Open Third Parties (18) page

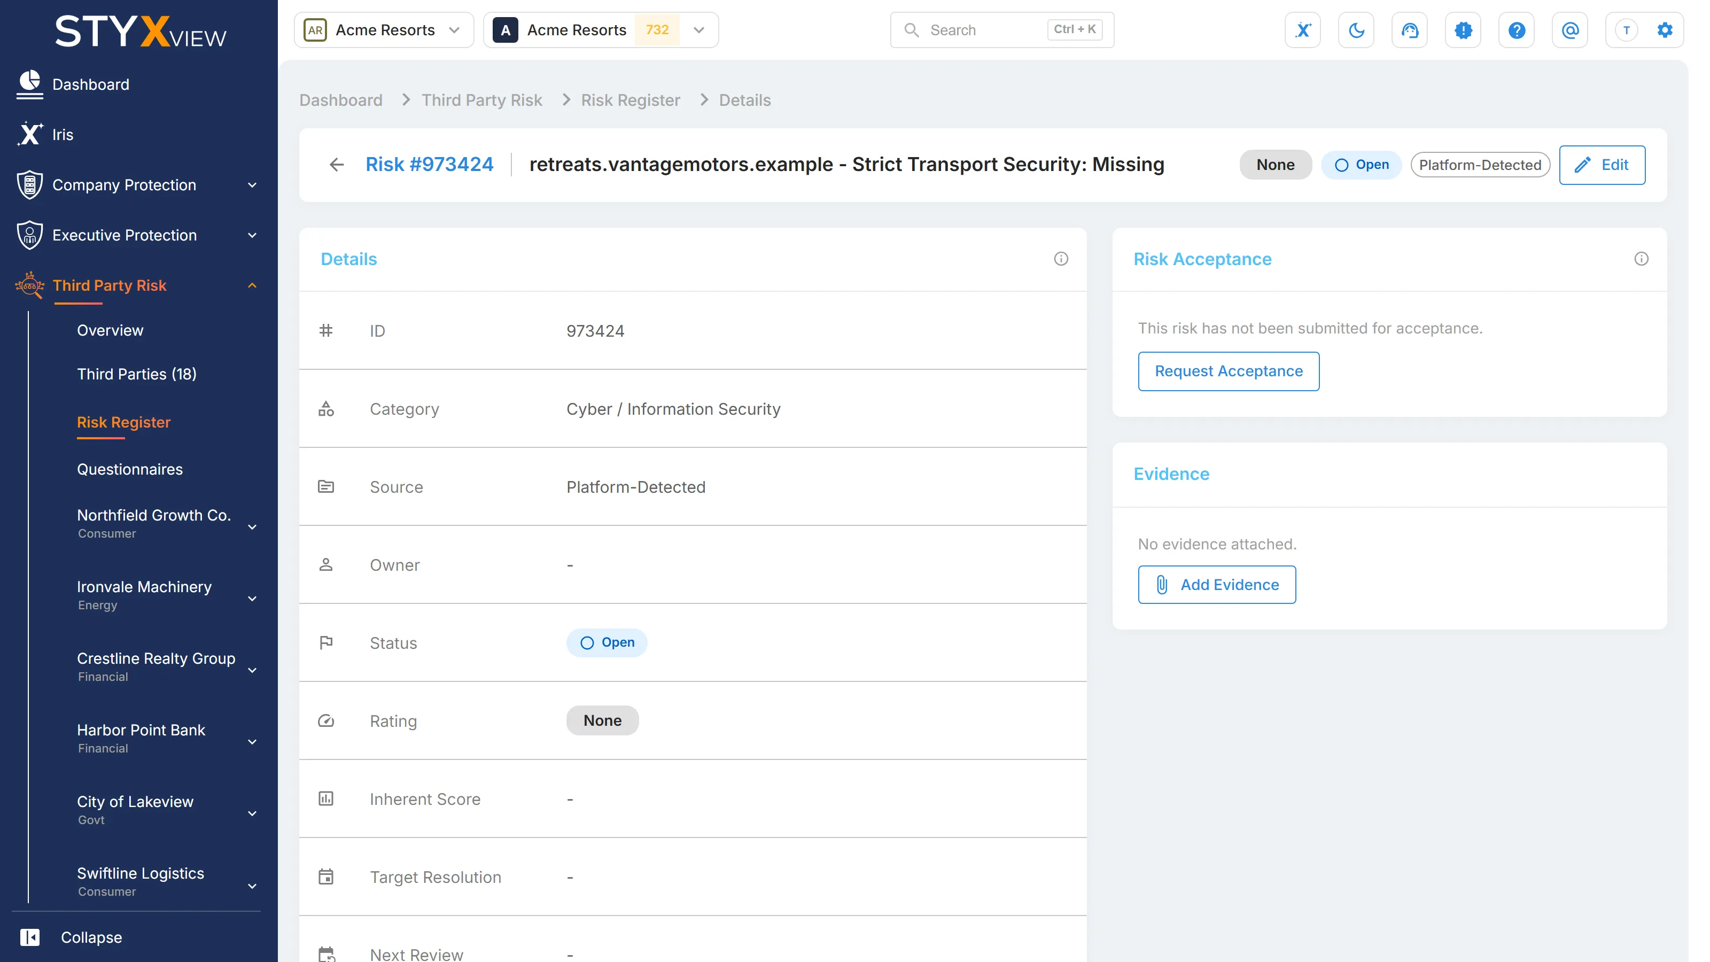pos(137,374)
